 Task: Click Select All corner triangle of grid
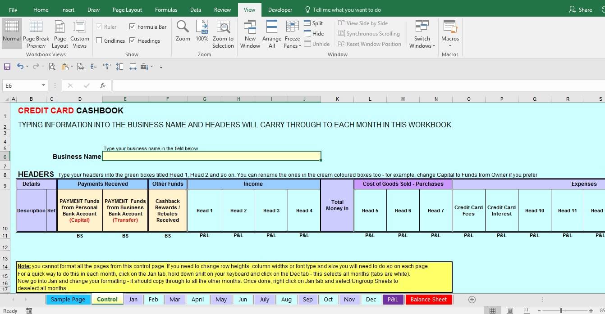[x=7, y=99]
